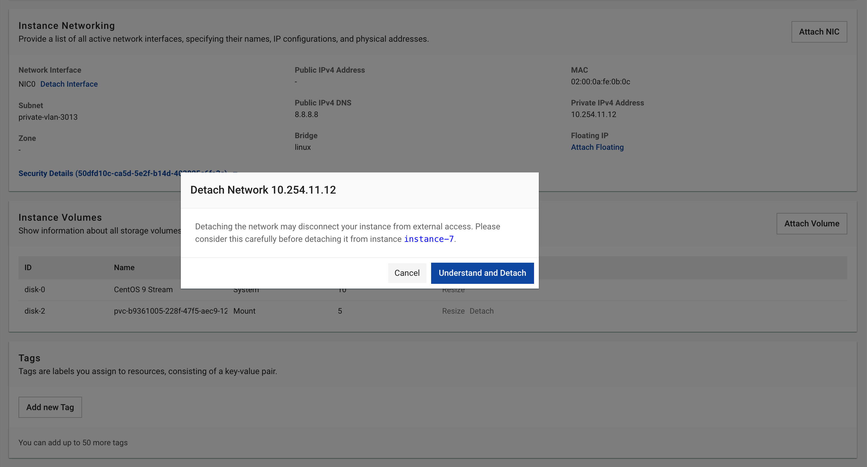Select the Bridge value linux
The image size is (867, 467).
coord(303,147)
